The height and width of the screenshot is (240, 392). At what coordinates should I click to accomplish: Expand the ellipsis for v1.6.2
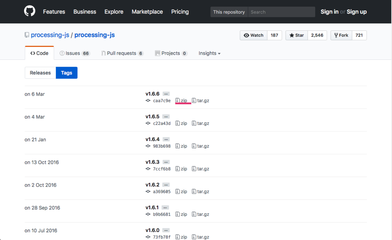tap(166, 185)
